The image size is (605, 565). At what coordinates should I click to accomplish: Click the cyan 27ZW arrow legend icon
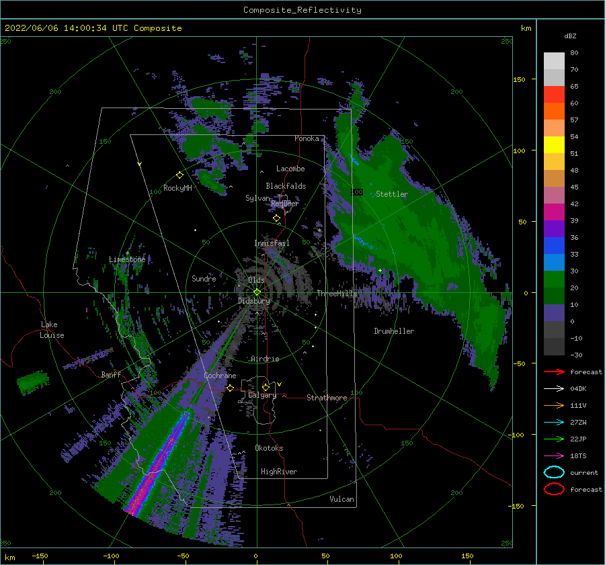[x=554, y=423]
